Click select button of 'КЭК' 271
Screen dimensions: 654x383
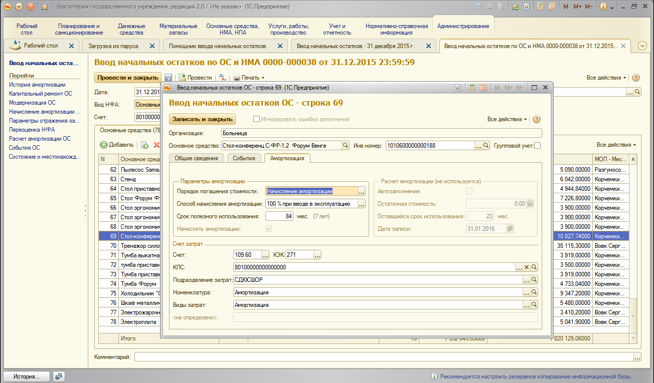click(x=317, y=255)
